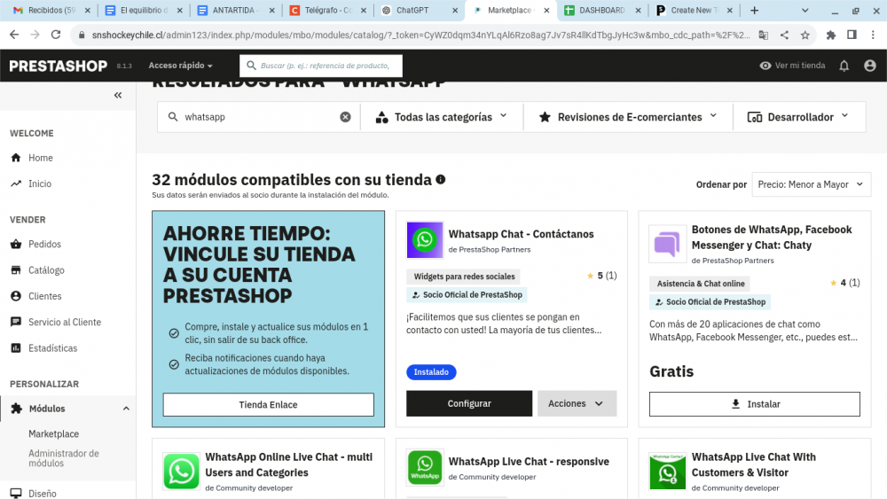Image resolution: width=887 pixels, height=499 pixels.
Task: Switch to the Create New tab
Action: pyautogui.click(x=695, y=10)
